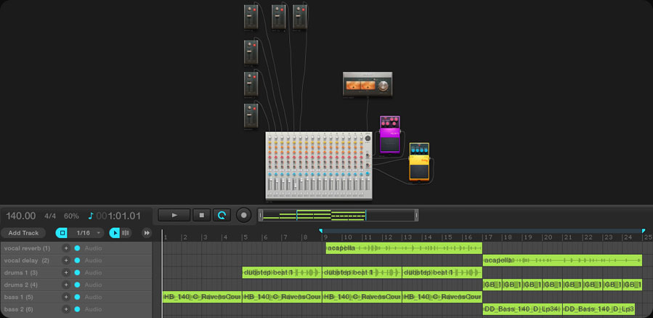
Task: Click the Add Track button
Action: (23, 233)
